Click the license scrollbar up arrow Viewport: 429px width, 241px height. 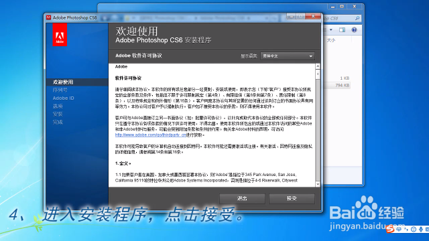pyautogui.click(x=318, y=66)
